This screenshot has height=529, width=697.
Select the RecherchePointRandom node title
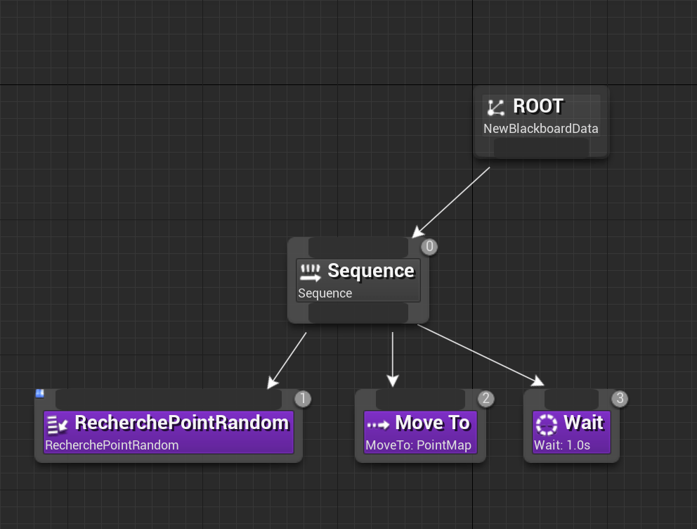[x=181, y=423]
